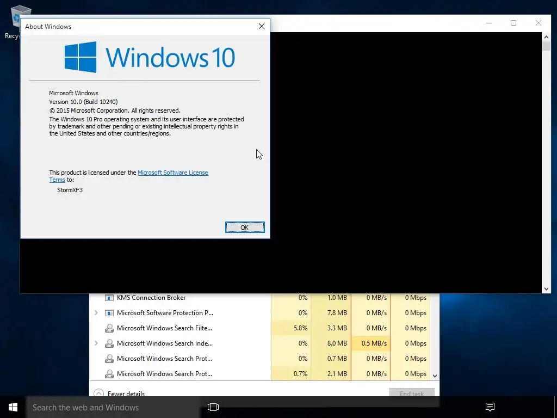
Task: Click the 1.0 MB memory value
Action: pyautogui.click(x=337, y=298)
